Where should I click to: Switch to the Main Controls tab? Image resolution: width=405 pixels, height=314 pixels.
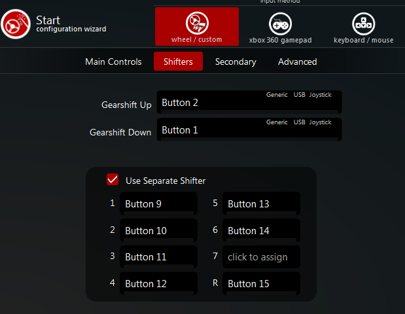click(x=113, y=61)
